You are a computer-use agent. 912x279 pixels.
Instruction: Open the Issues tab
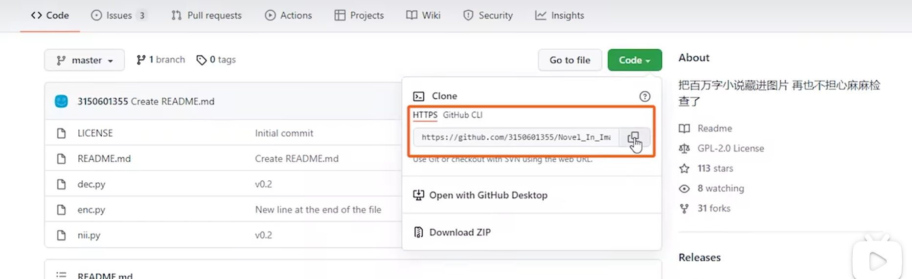click(119, 16)
